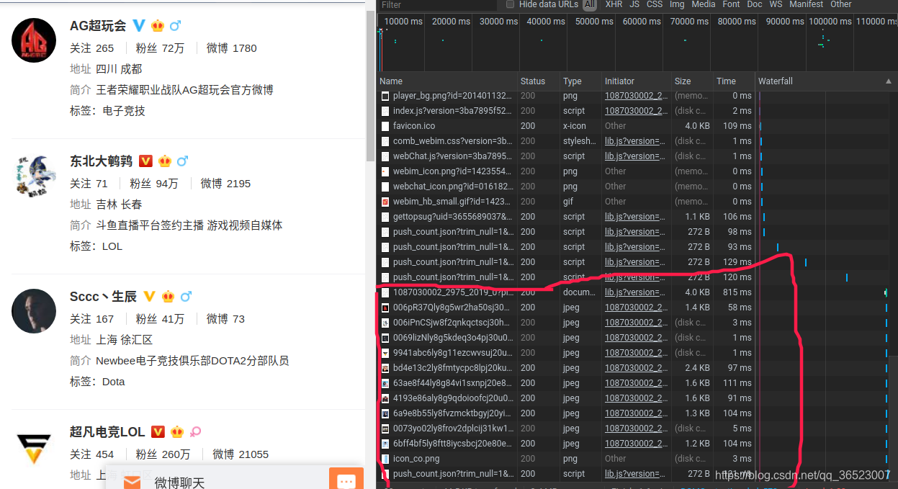Viewport: 898px width, 489px height.
Task: Click the 50000 ms mark in timeline overview
Action: 594,22
